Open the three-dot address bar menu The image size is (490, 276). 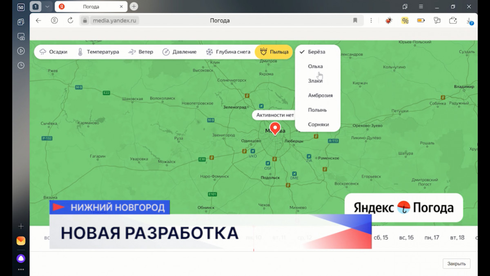(371, 20)
